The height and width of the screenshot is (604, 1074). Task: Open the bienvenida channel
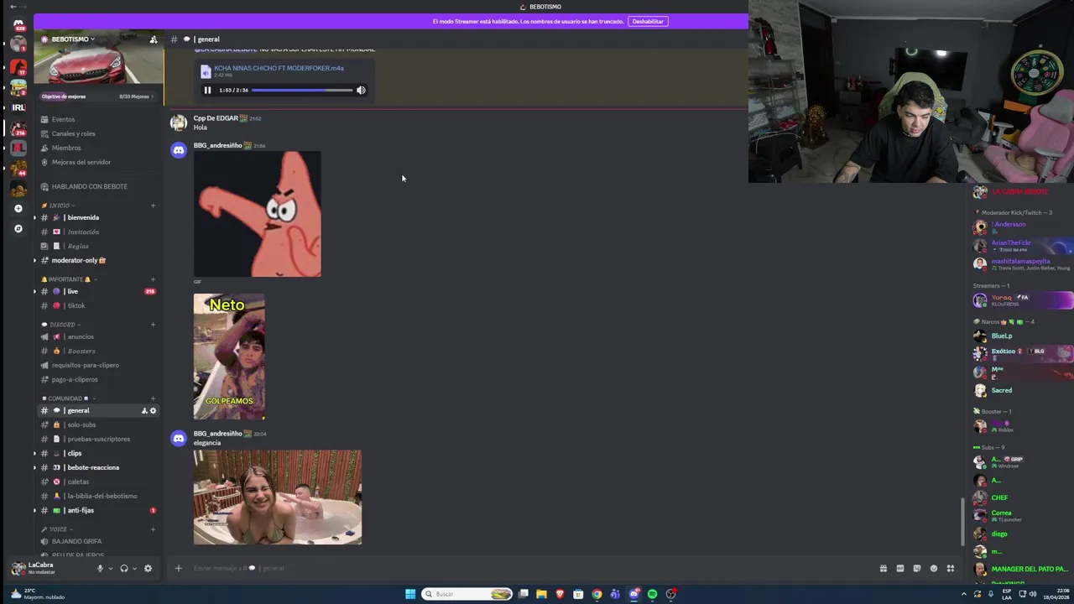[x=99, y=217]
